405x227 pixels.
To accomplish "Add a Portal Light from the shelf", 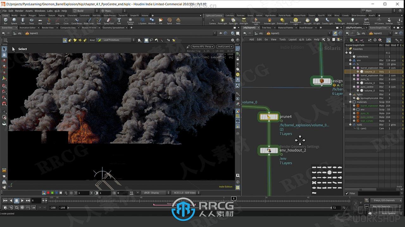I will coord(340,21).
